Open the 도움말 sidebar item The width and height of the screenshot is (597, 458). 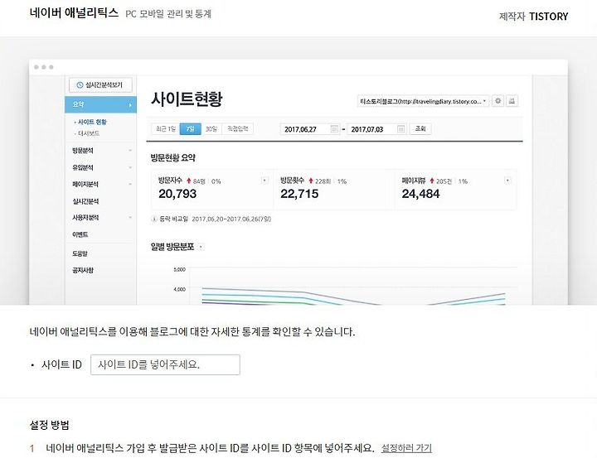(80, 253)
